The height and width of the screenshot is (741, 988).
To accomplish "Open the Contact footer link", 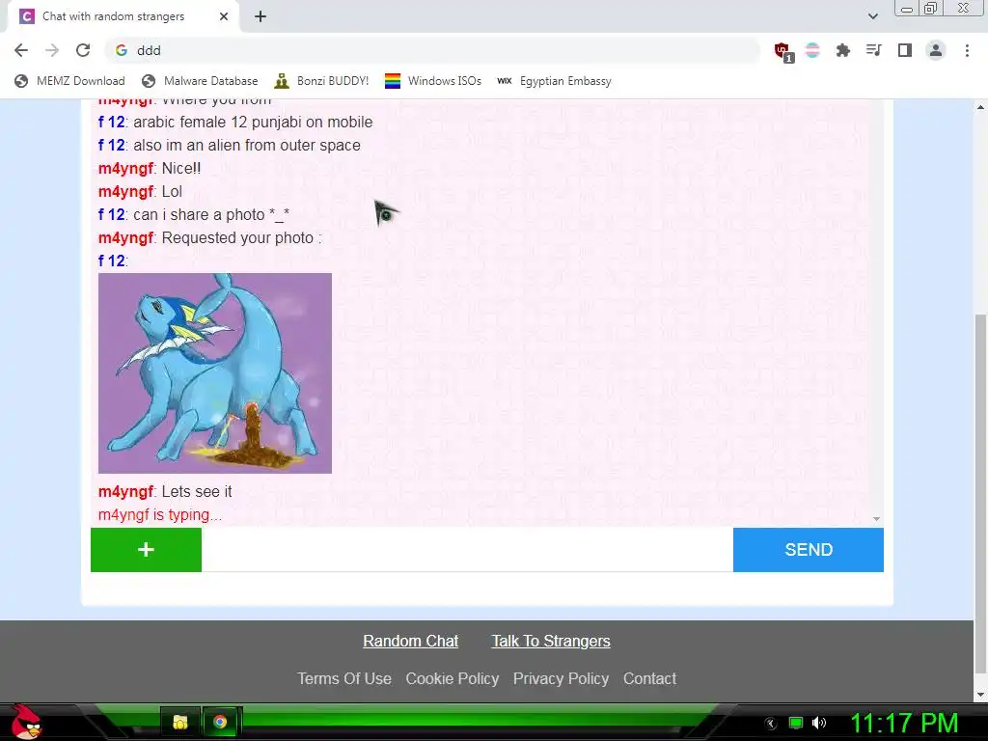I will pyautogui.click(x=649, y=678).
